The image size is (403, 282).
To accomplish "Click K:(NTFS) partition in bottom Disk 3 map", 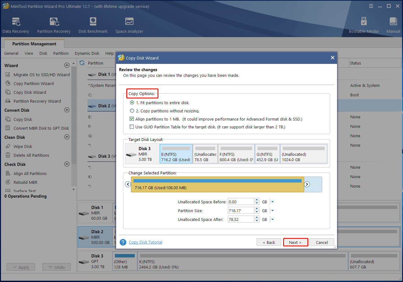I will coord(243,261).
